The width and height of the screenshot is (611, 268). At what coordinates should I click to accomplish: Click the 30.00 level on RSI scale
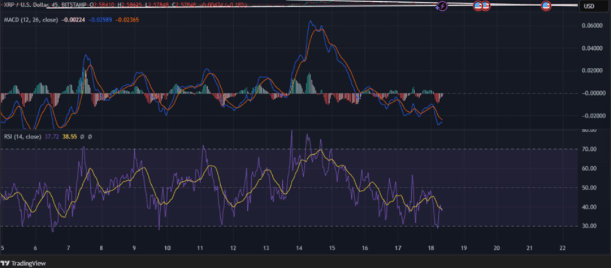[x=589, y=226]
